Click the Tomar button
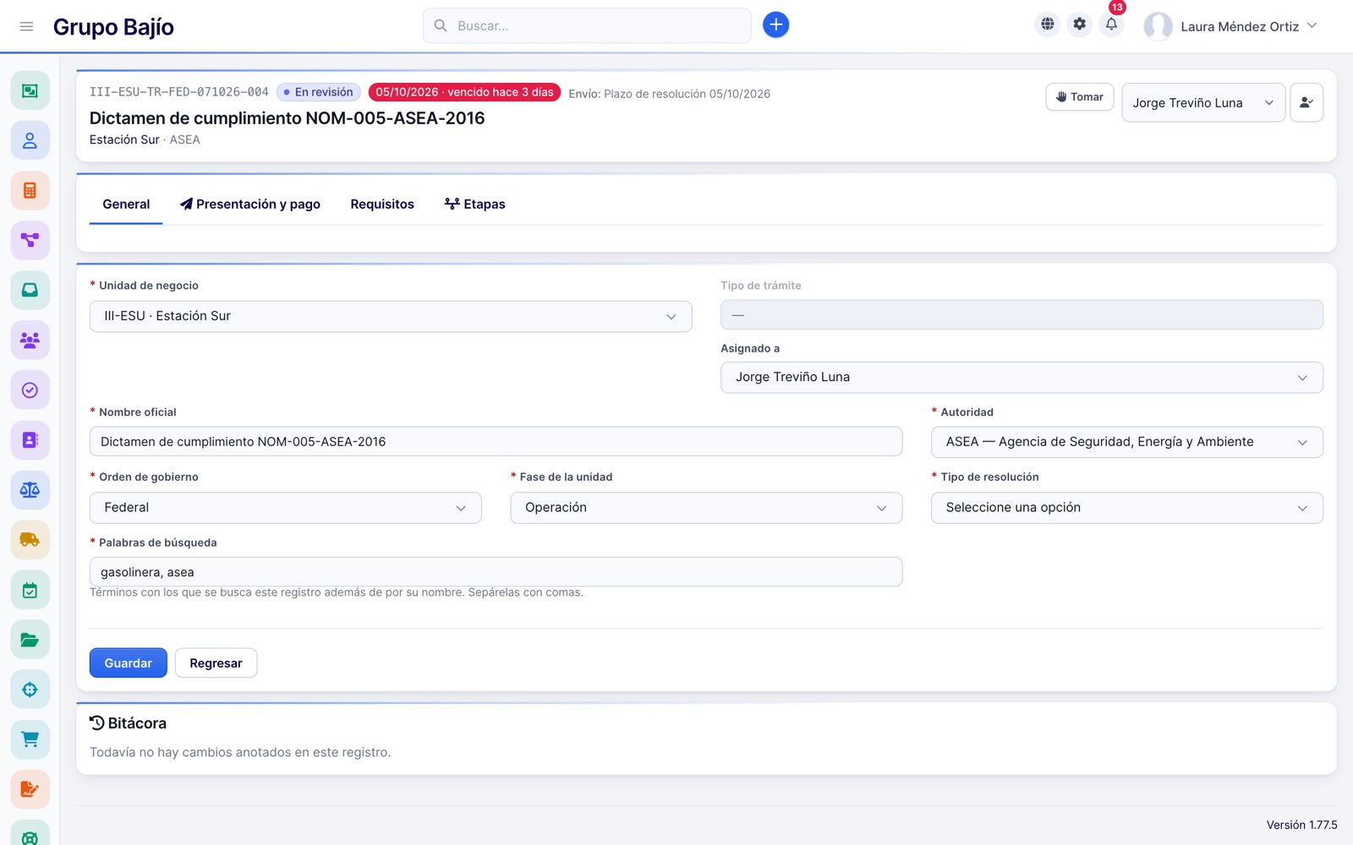Viewport: 1353px width, 845px height. 1079,97
